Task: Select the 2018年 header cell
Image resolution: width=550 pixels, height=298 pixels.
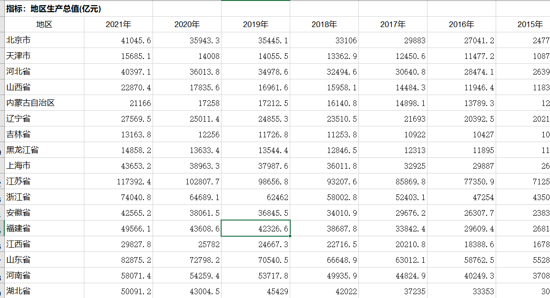Action: (x=324, y=25)
